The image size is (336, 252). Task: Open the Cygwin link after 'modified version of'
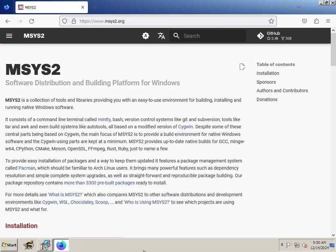pos(186,127)
